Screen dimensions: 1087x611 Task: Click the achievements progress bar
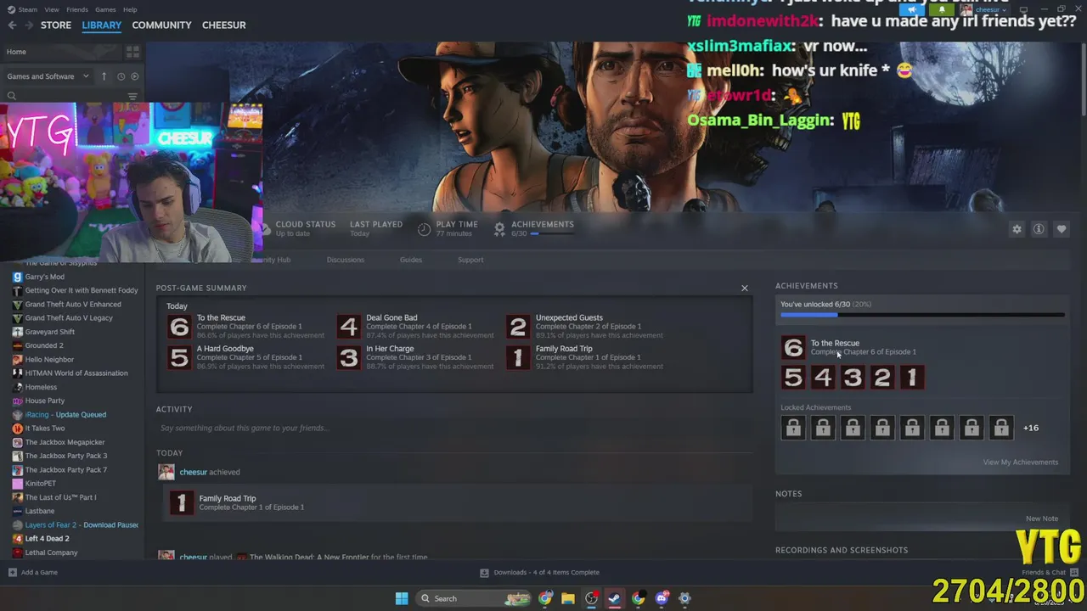pos(922,315)
